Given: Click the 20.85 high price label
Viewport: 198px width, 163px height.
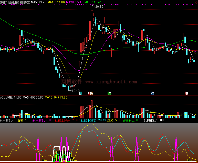Looking at the screenshot, I should (99, 7).
